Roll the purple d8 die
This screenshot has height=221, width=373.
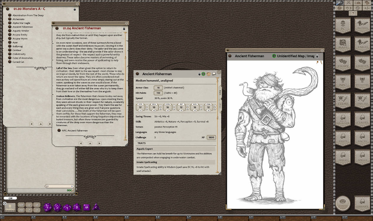point(76,207)
